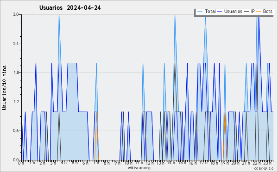278x172 pixels.
Task: Click the '21 h' x-axis label
Action: point(246,163)
